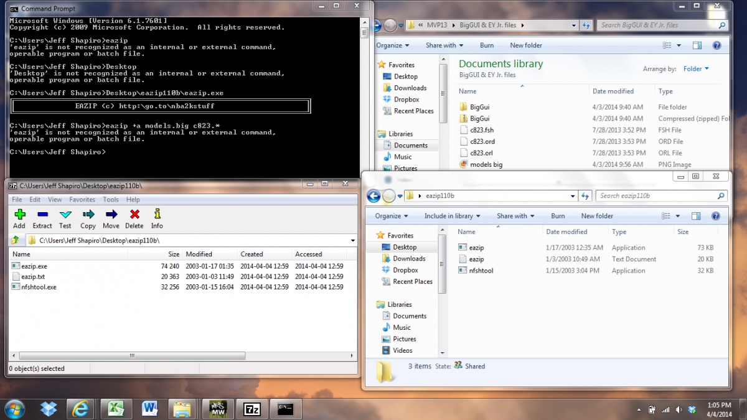Open the Start menu orb

click(x=14, y=409)
